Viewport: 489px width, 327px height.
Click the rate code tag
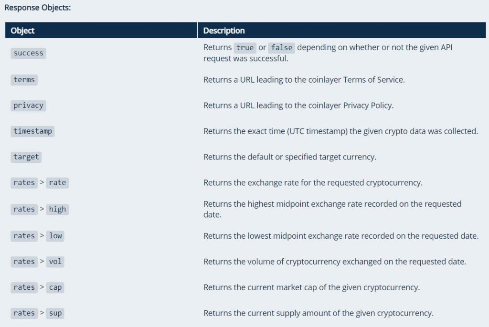[57, 183]
